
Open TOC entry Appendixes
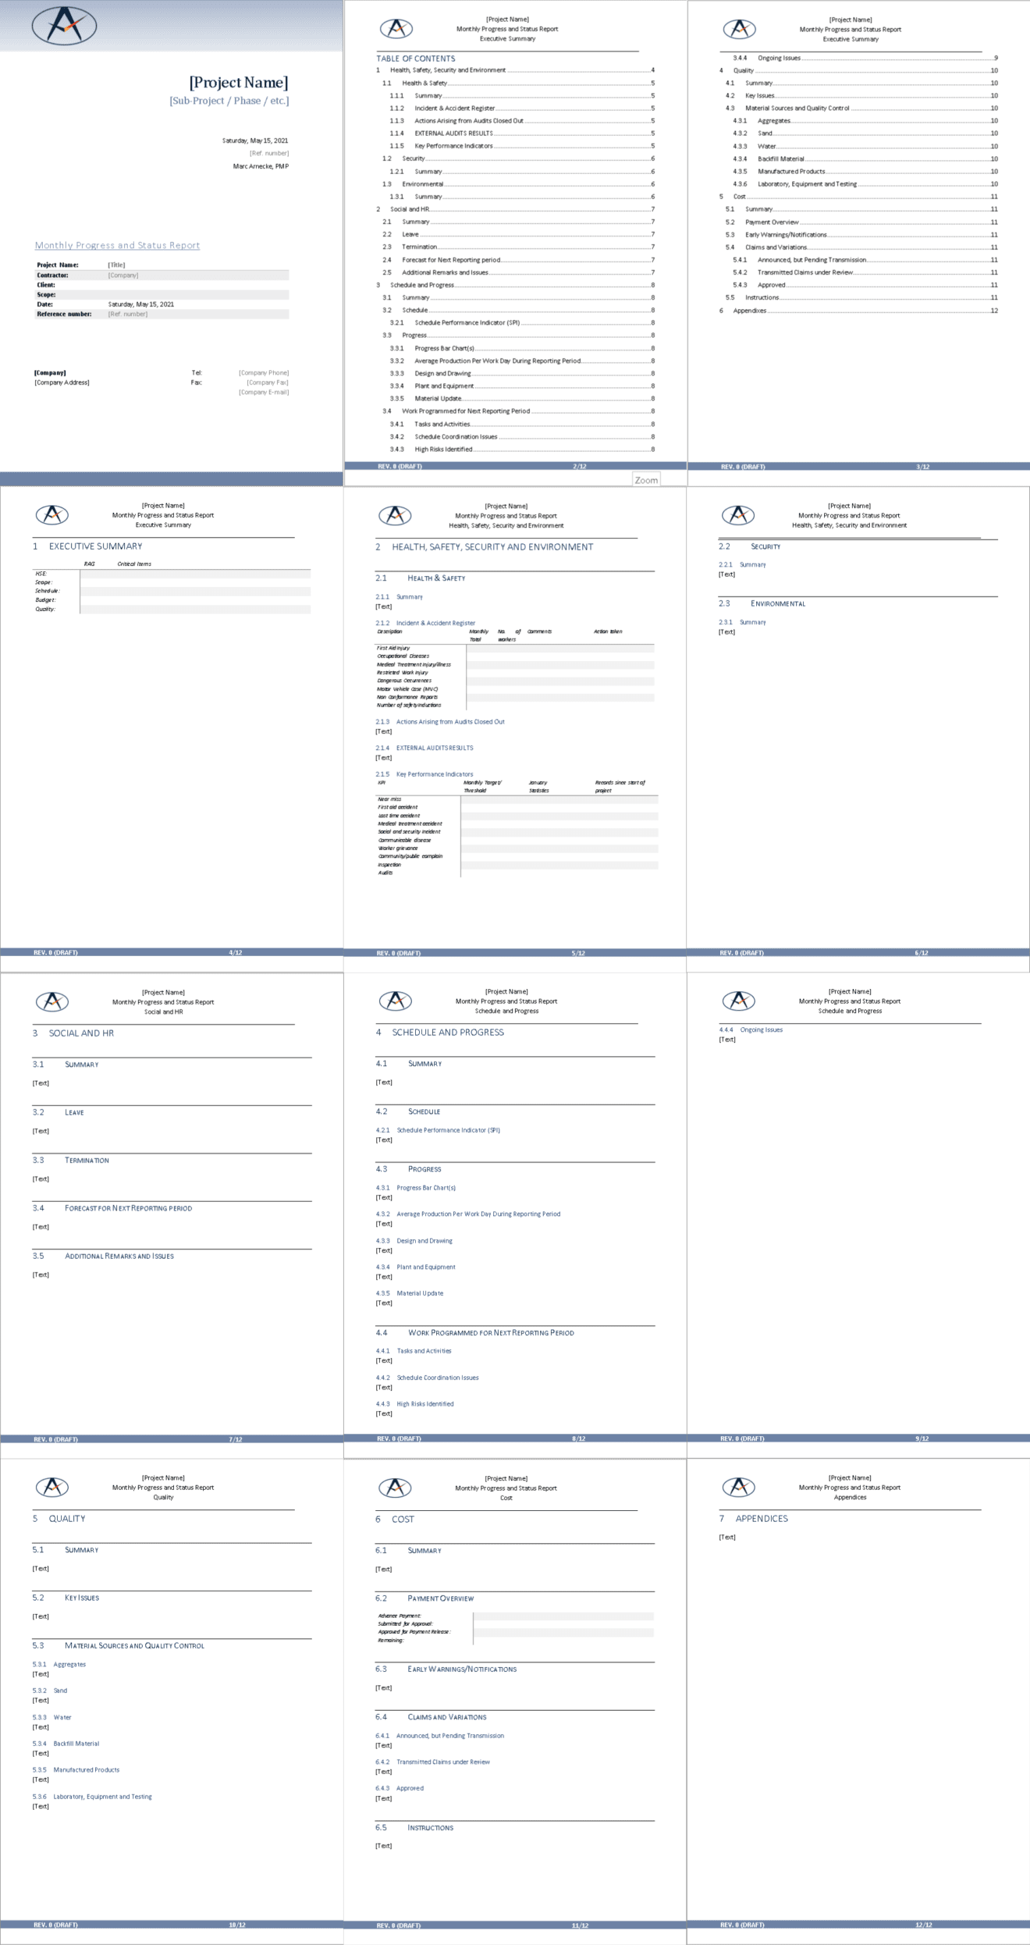click(x=858, y=311)
